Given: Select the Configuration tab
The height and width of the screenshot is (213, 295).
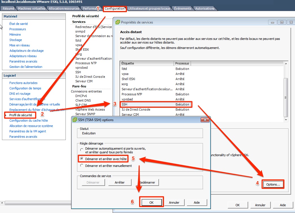Looking at the screenshot, I should pos(115,8).
